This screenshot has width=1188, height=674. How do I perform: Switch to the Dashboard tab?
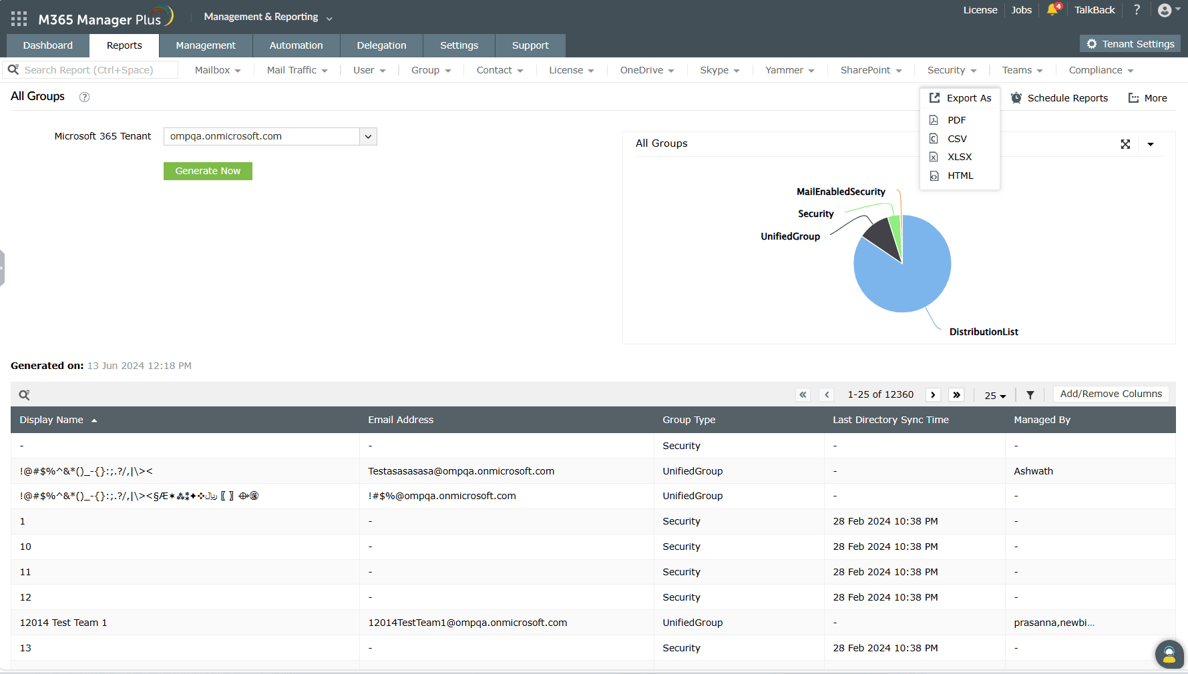[48, 45]
